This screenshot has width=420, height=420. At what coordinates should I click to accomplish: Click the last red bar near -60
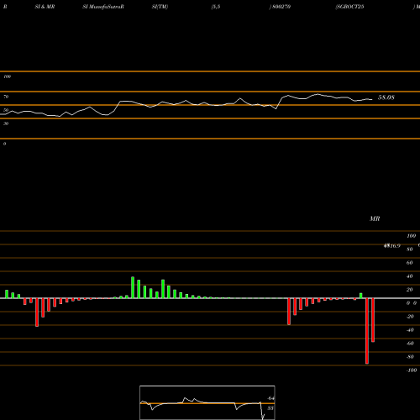click(x=373, y=320)
